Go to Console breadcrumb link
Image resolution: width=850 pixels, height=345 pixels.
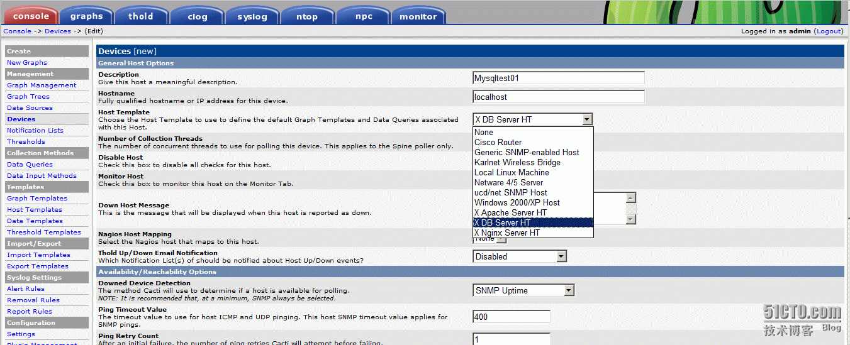click(17, 31)
